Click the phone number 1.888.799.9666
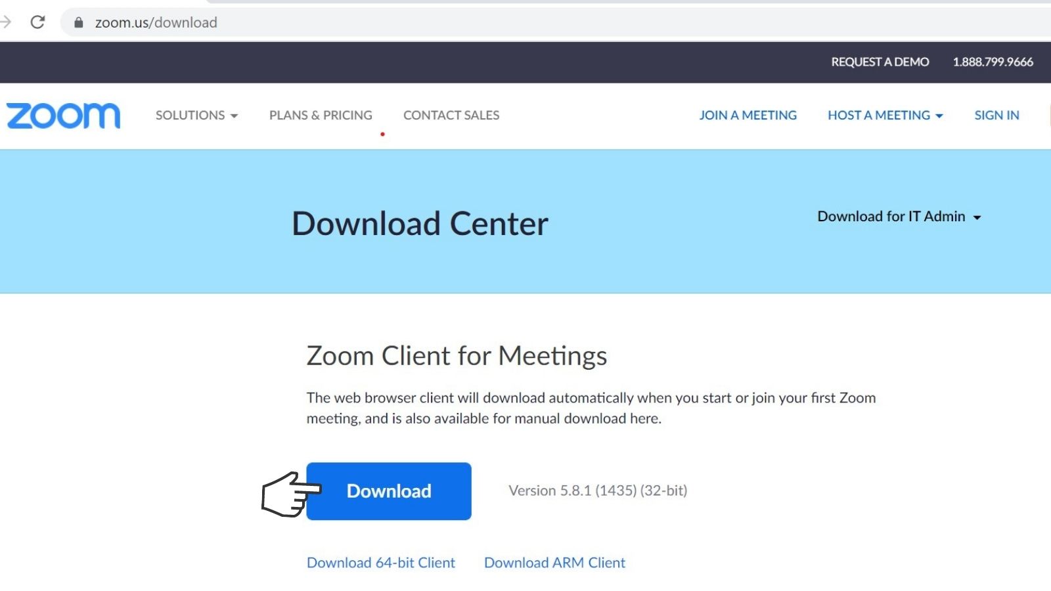The width and height of the screenshot is (1051, 591). [993, 62]
